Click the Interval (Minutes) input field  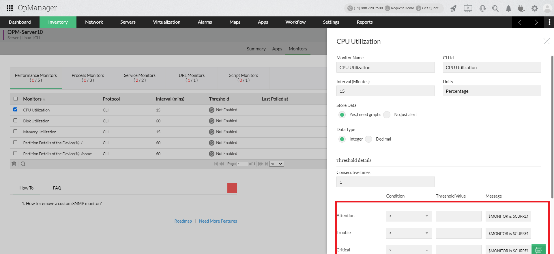(385, 91)
